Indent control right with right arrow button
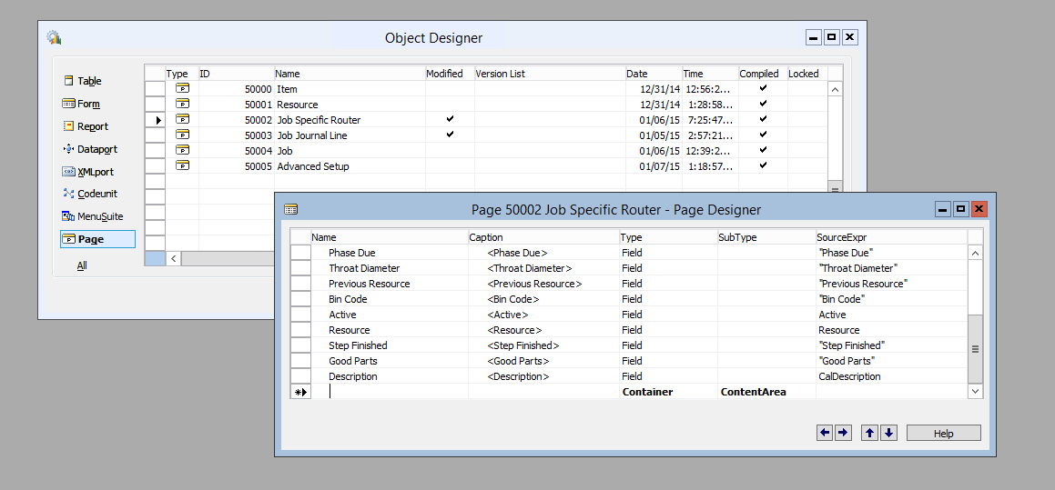This screenshot has height=490, width=1055. tap(842, 433)
